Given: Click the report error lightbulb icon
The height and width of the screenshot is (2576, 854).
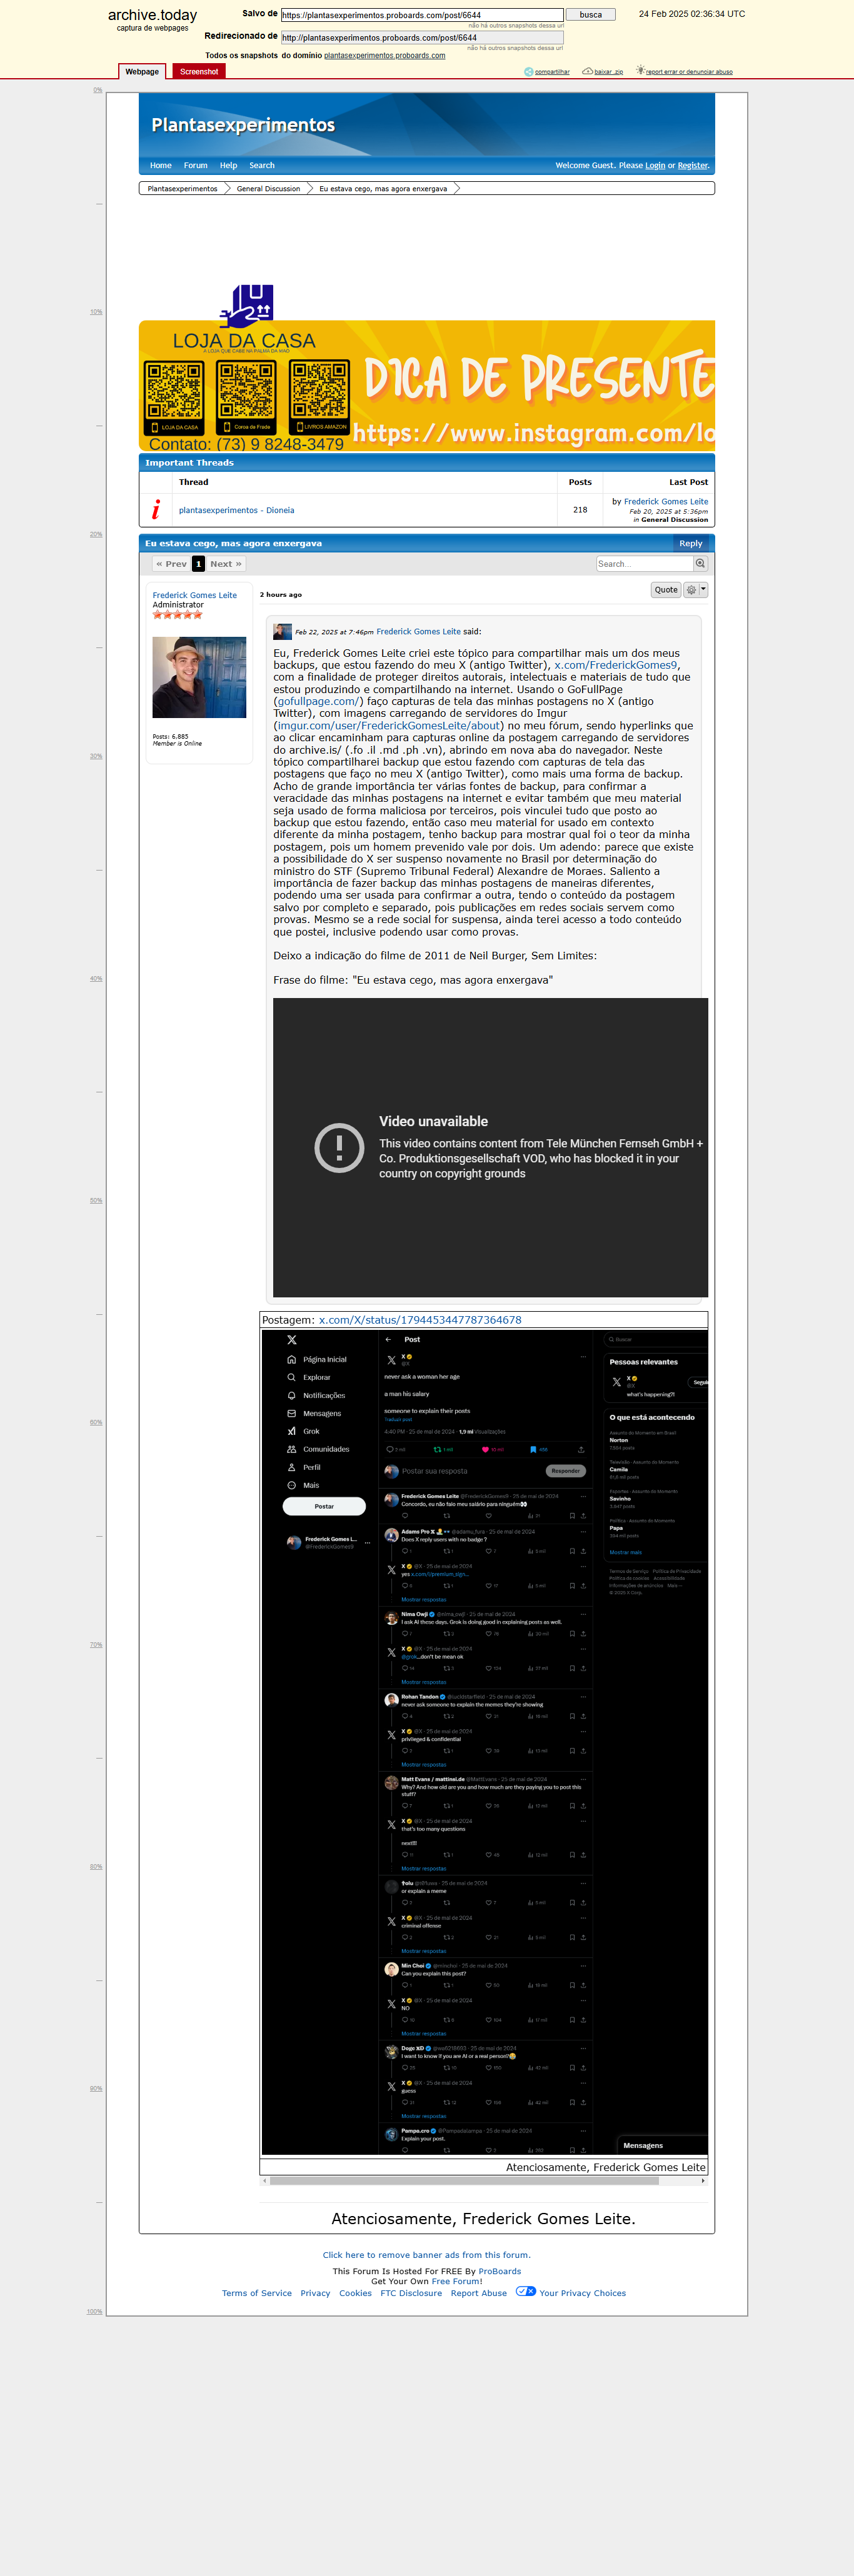Looking at the screenshot, I should click(640, 71).
